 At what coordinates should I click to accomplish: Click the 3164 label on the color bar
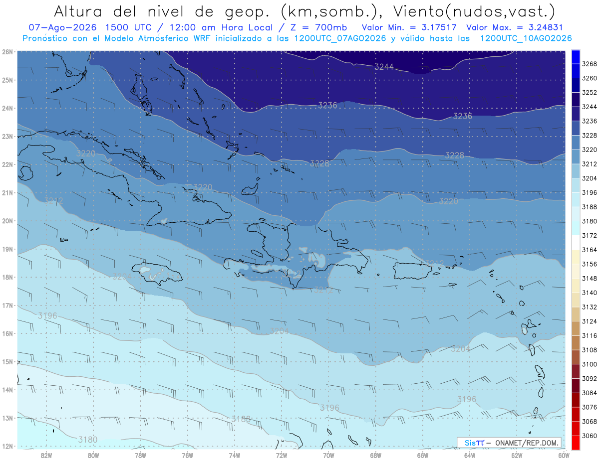point(590,250)
